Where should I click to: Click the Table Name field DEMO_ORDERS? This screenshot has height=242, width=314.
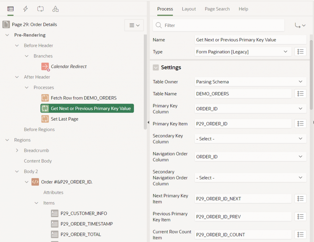pyautogui.click(x=243, y=94)
